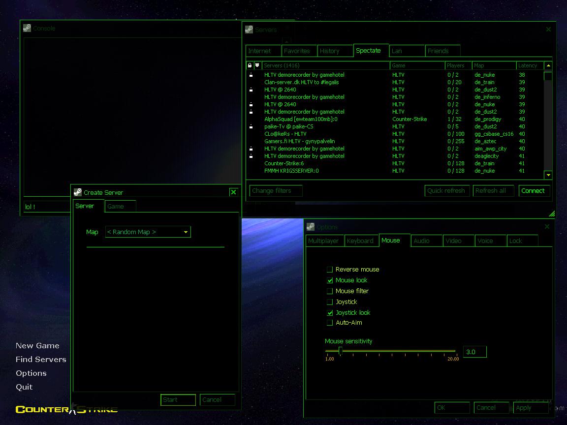
Task: Click the Steam icon in Options window title
Action: pyautogui.click(x=311, y=227)
